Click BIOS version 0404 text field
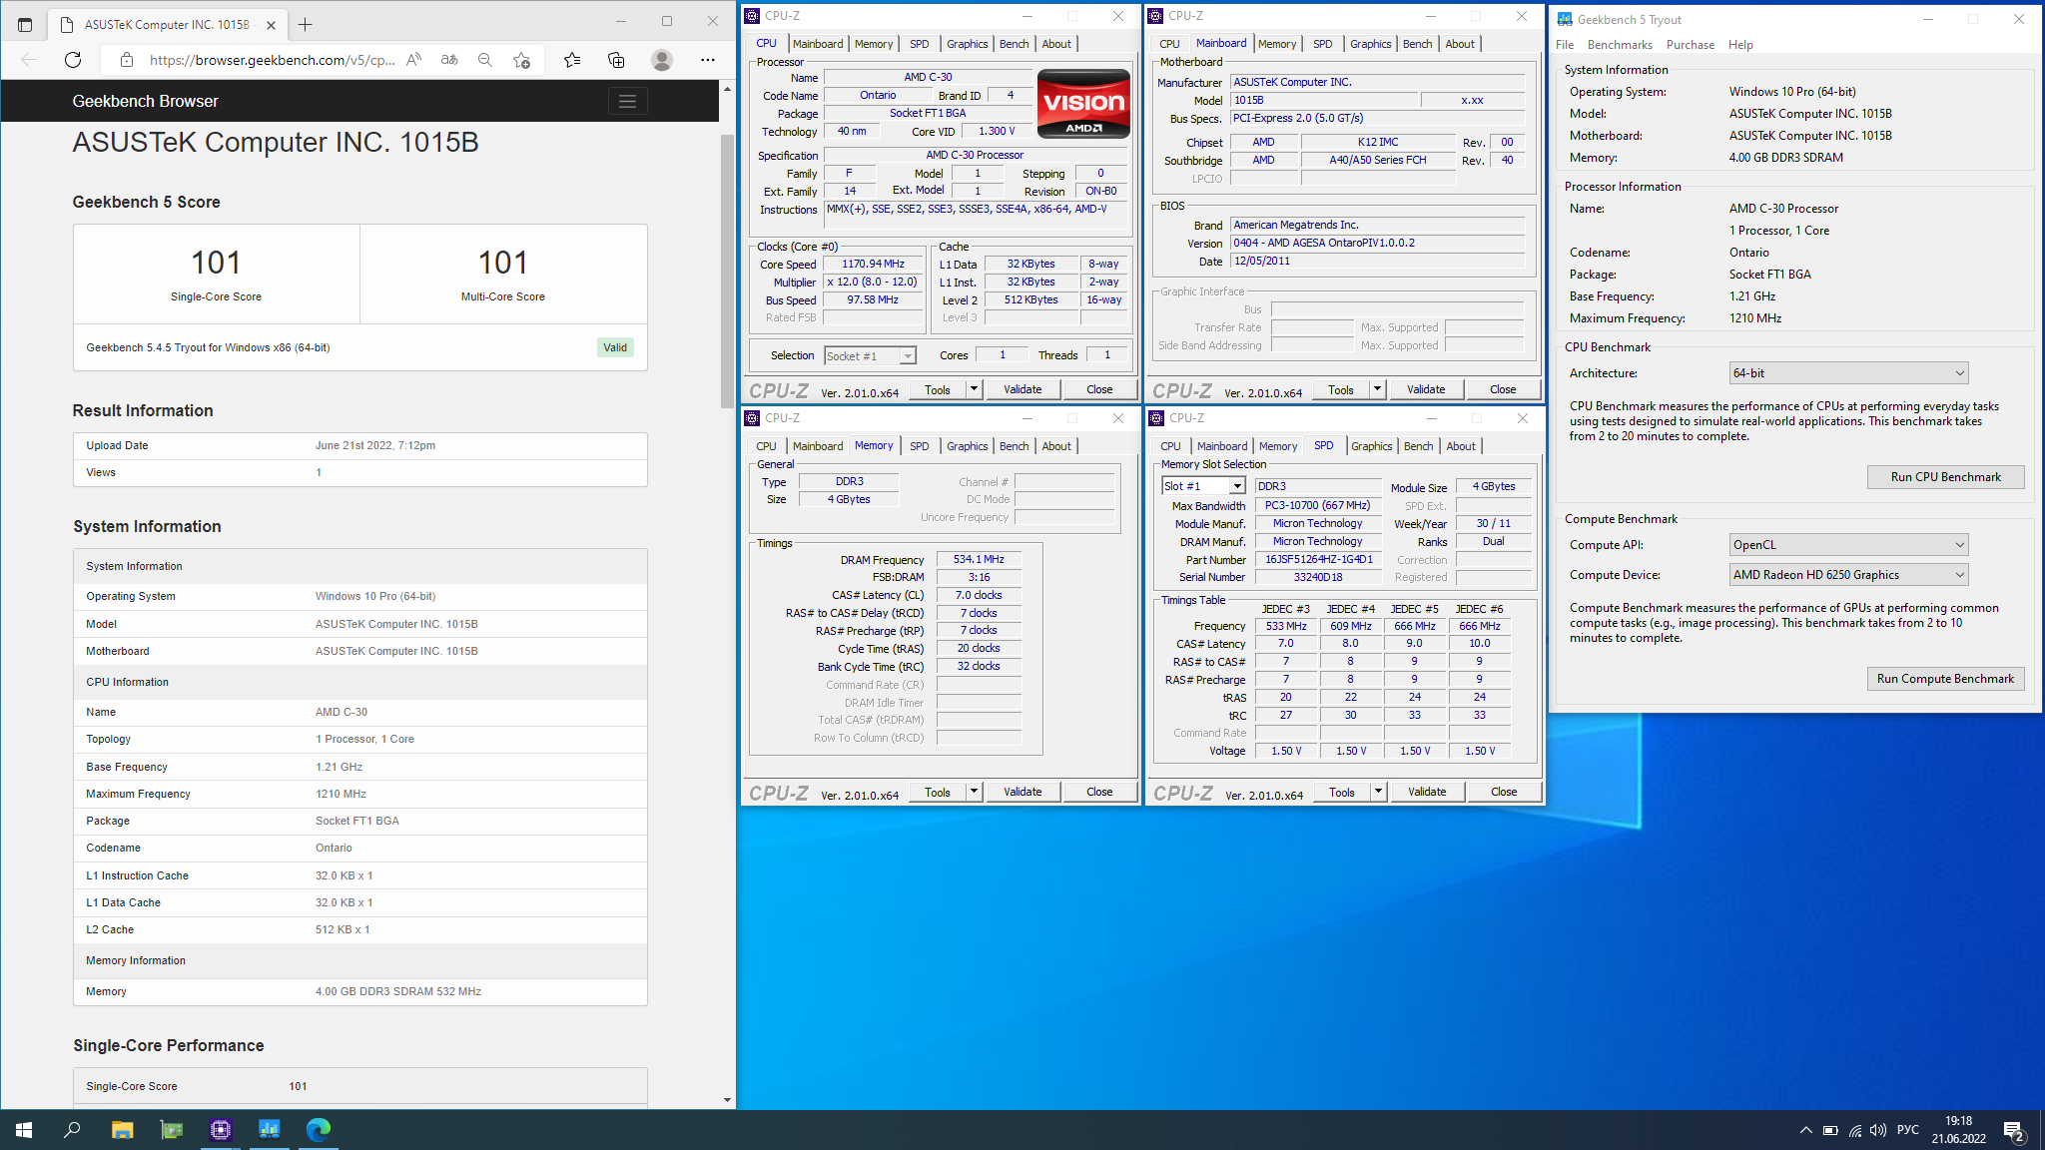 [x=1377, y=244]
